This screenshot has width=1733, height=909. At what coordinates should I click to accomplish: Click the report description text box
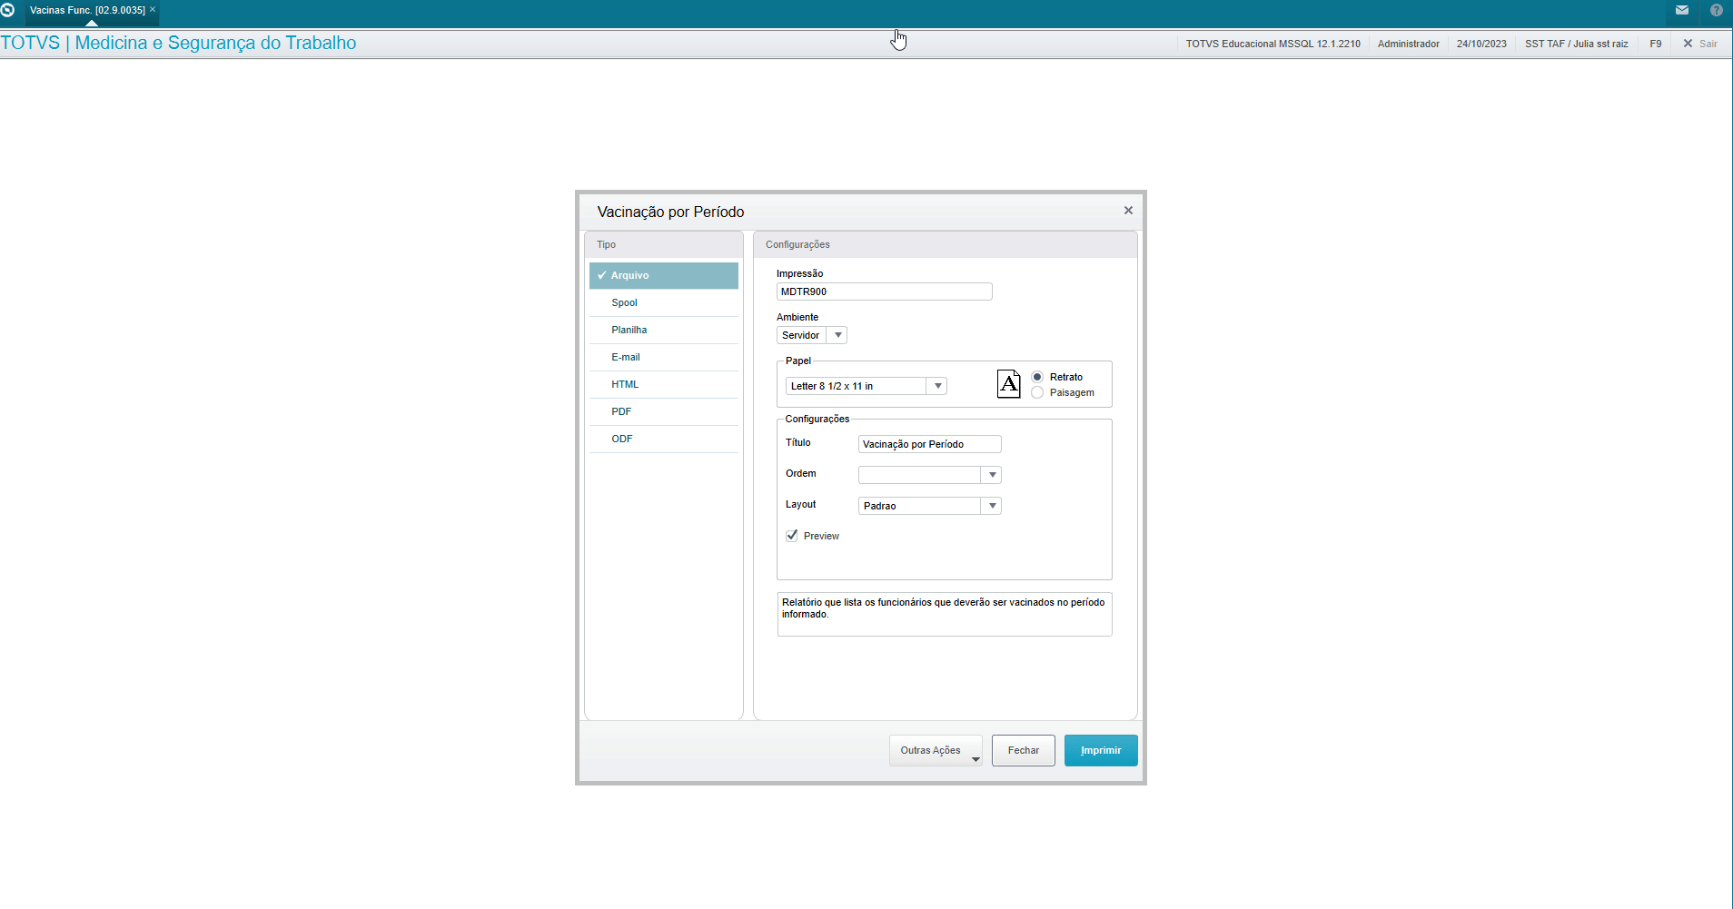pos(945,615)
